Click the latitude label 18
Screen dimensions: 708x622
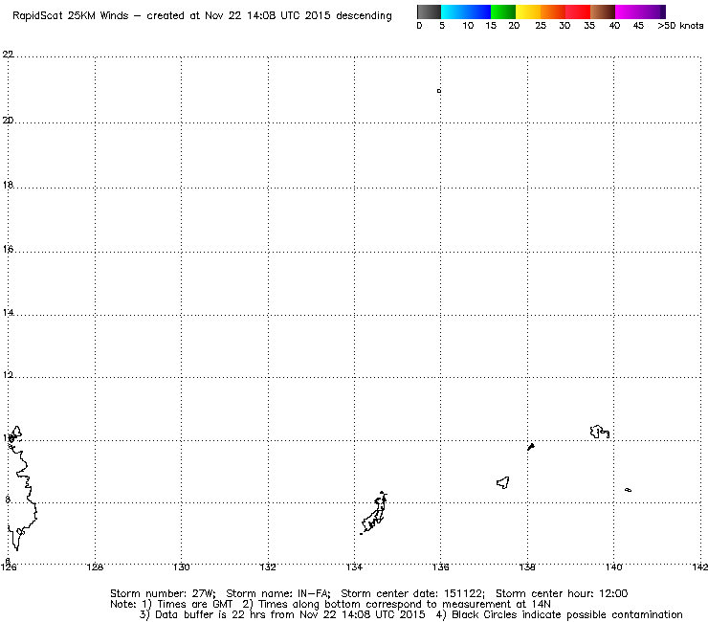click(x=8, y=185)
